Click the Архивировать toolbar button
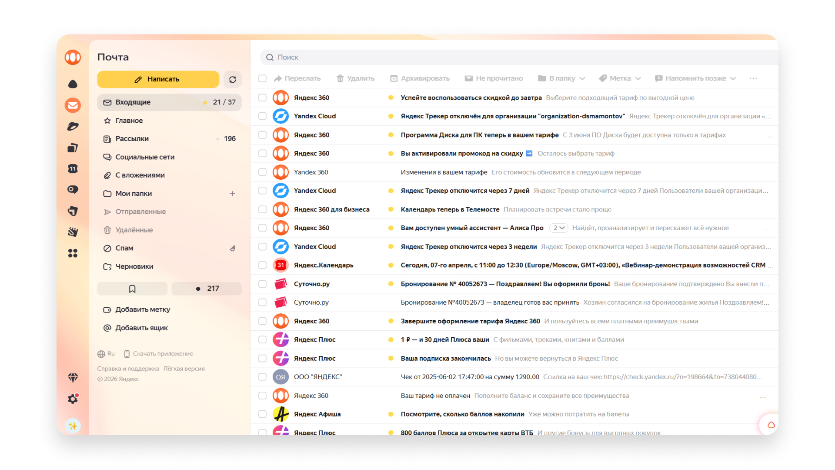The image size is (835, 470). [420, 78]
